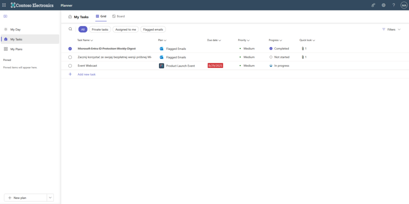Uncheck the completed Microsoft Entra task circle
409x204 pixels.
tap(70, 49)
